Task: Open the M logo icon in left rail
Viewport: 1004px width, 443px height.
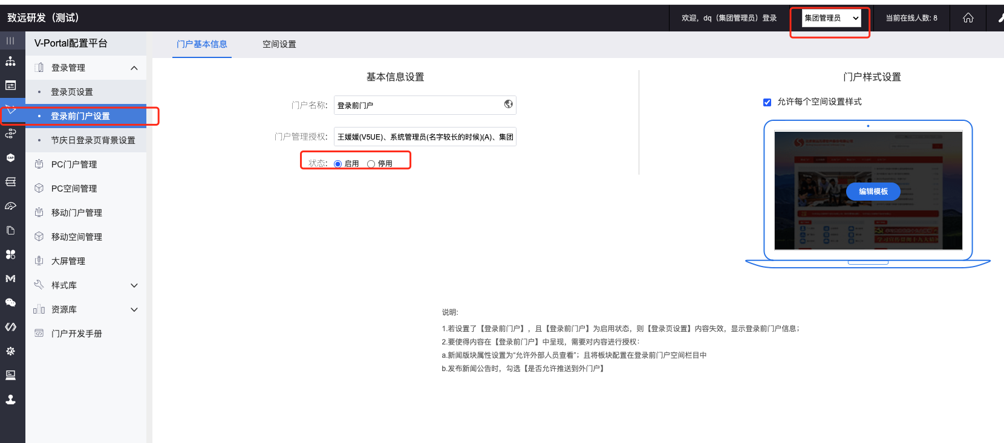Action: coord(10,279)
